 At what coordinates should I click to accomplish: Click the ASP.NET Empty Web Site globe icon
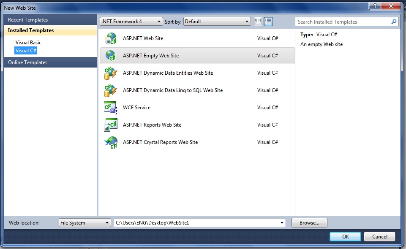[x=111, y=55]
